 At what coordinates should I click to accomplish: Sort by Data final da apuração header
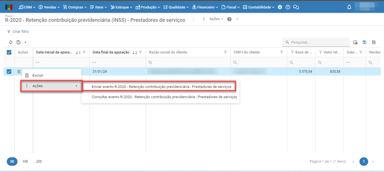pyautogui.click(x=111, y=52)
